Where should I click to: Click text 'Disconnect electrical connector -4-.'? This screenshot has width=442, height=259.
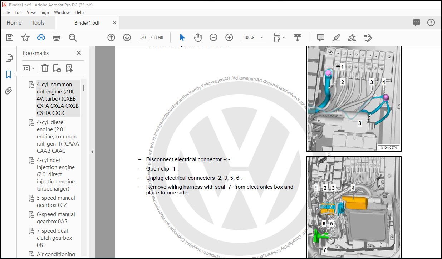point(188,159)
